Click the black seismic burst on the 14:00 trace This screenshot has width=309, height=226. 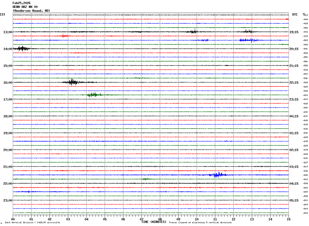(x=22, y=48)
